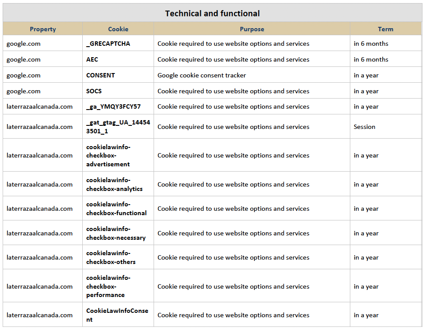The image size is (426, 330).
Task: Select the SOCS cookie cell
Action: pyautogui.click(x=118, y=91)
